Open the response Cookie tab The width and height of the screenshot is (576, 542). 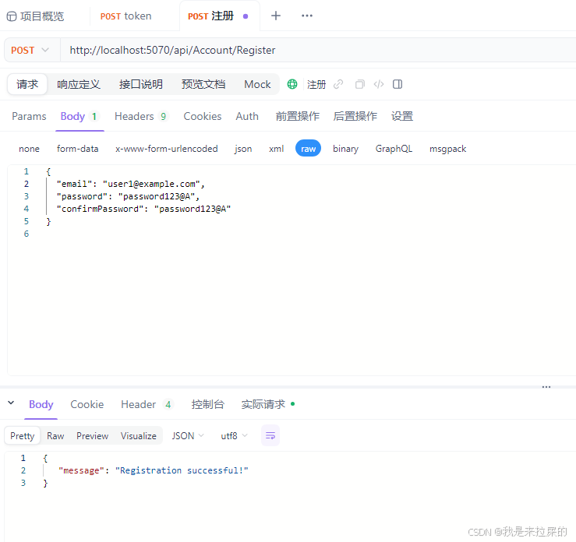[x=87, y=404]
